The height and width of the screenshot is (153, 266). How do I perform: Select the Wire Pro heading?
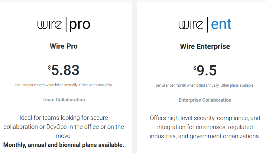pyautogui.click(x=63, y=46)
